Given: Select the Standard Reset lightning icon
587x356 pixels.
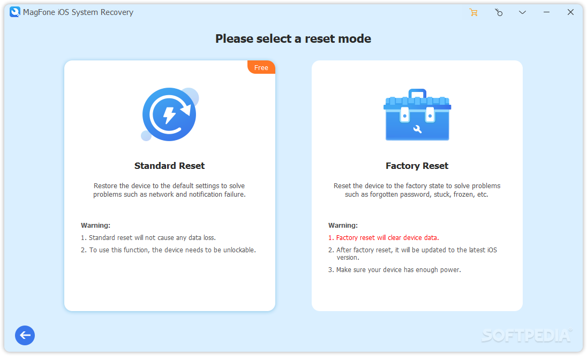Looking at the screenshot, I should point(170,114).
